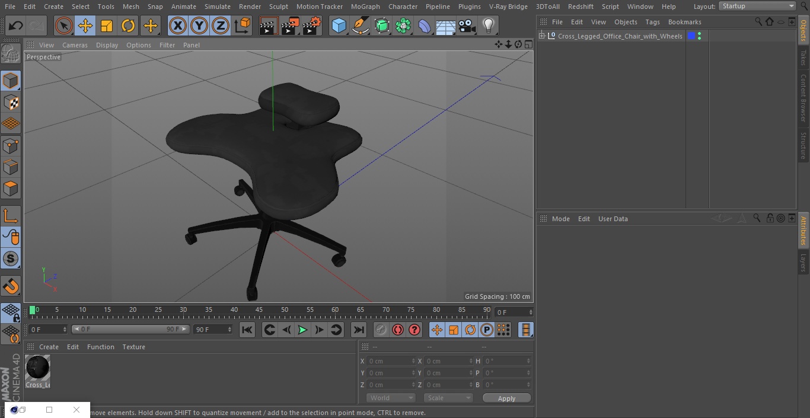The height and width of the screenshot is (418, 810).
Task: Play the animation forwards
Action: coord(302,330)
